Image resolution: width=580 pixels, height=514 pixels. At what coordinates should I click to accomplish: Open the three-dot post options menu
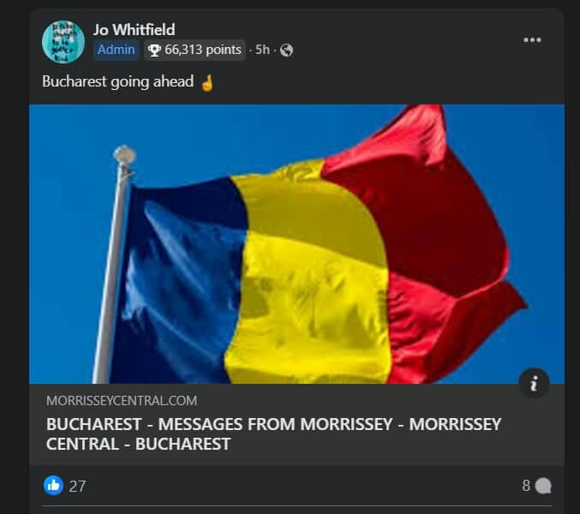tap(532, 39)
